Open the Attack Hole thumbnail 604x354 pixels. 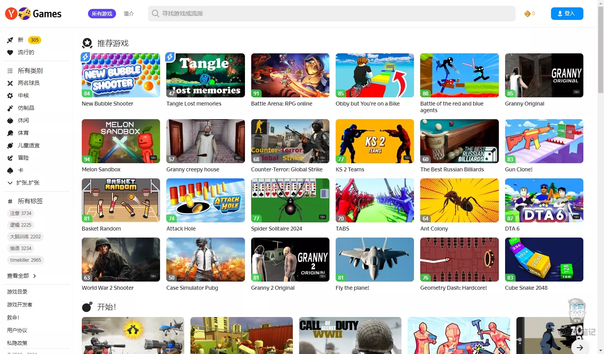point(206,200)
